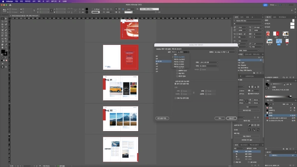
Task: Select the Type tool
Action: [x=2, y=27]
